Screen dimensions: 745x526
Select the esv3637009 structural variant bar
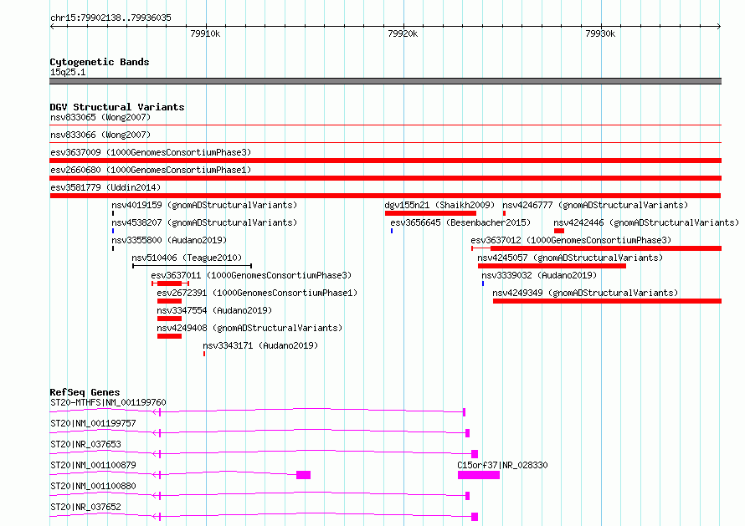tap(385, 161)
